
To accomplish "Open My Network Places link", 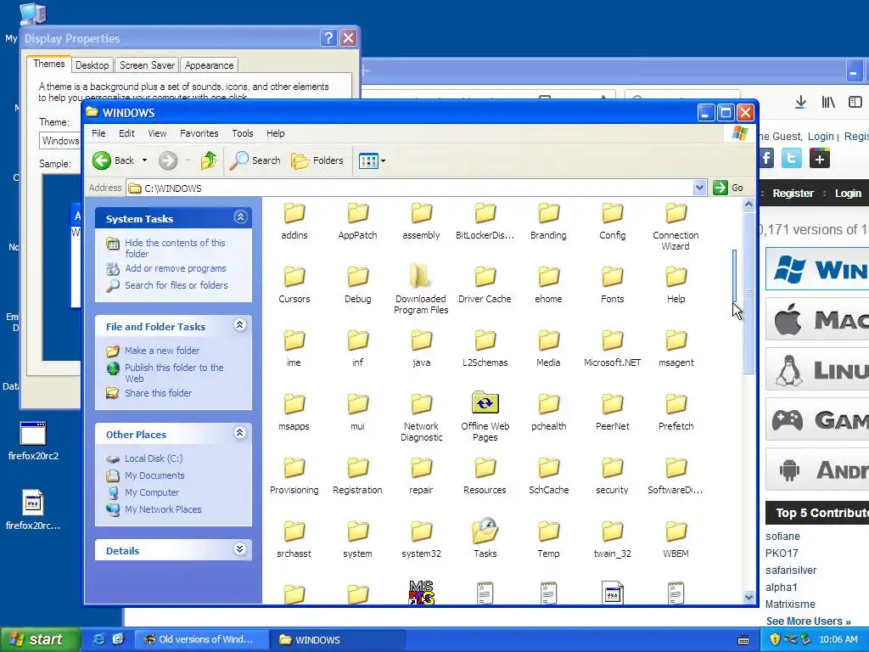I will pyautogui.click(x=163, y=509).
